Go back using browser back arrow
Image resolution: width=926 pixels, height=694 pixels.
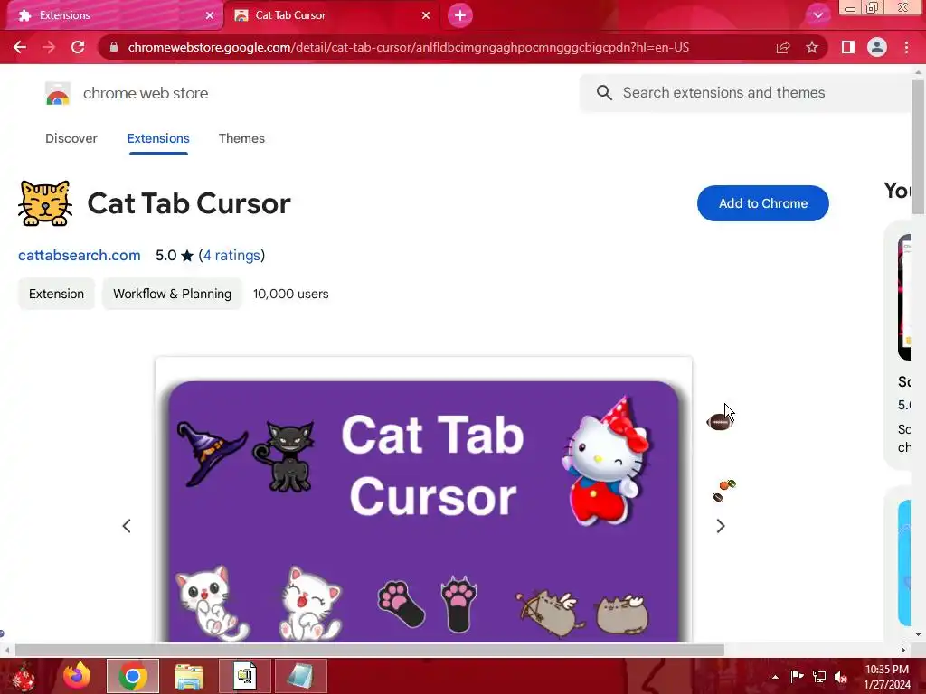(20, 47)
